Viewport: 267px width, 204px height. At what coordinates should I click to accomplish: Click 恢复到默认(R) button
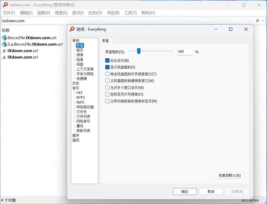click(230, 175)
